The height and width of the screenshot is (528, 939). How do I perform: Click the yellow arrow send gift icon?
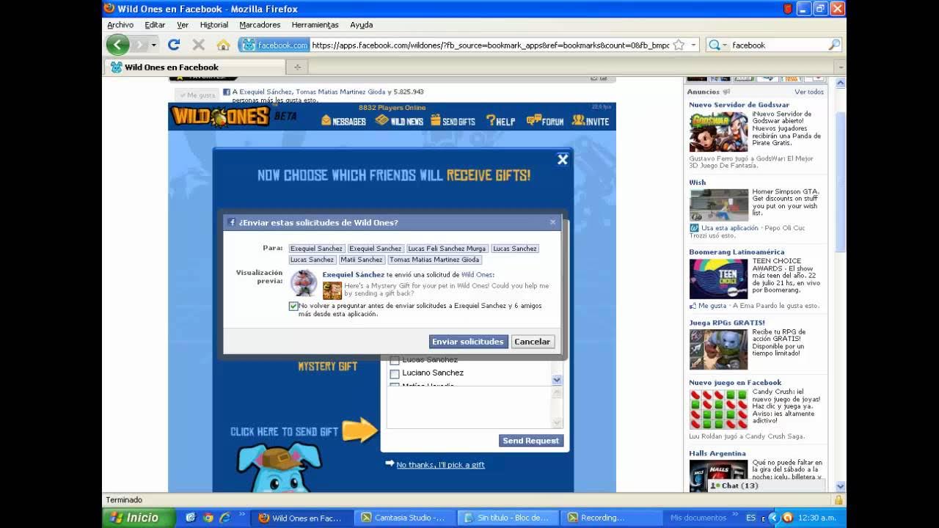pyautogui.click(x=360, y=430)
